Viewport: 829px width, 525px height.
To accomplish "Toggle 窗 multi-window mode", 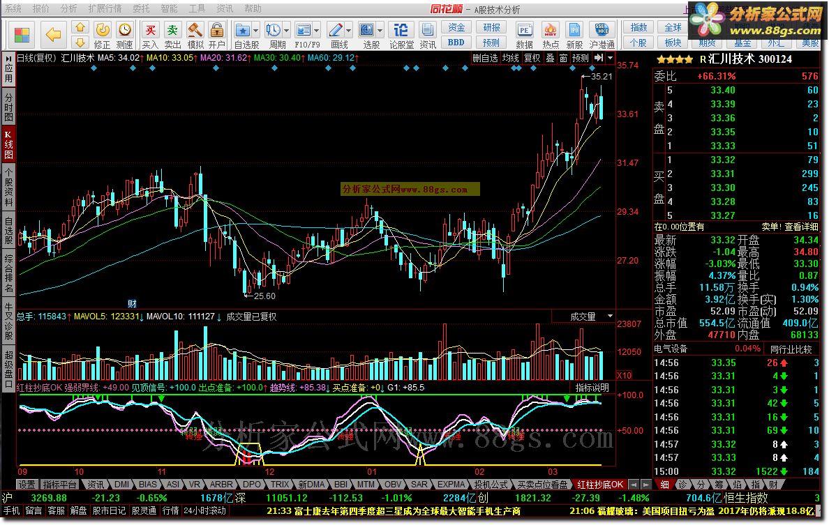I will pos(563,58).
